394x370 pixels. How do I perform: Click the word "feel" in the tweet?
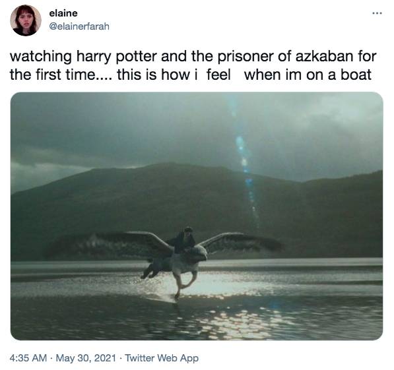tap(218, 75)
